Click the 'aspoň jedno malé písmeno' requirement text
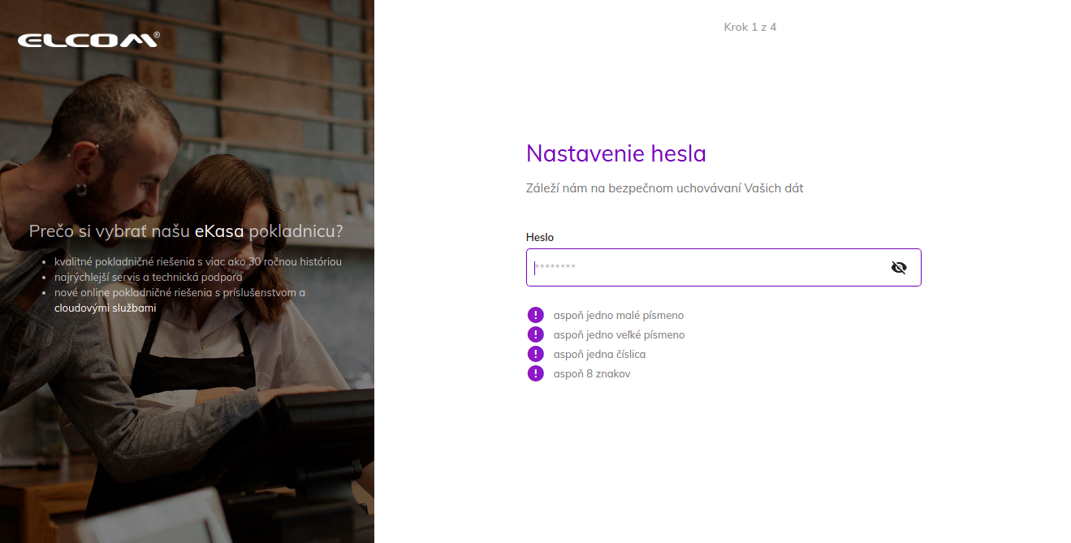 (619, 315)
